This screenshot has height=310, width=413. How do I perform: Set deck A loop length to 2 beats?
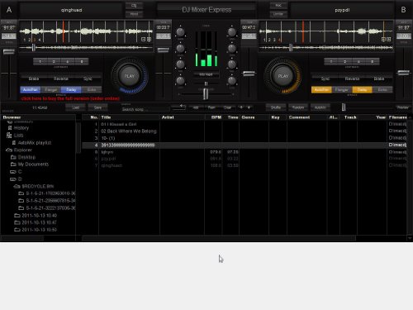click(x=54, y=61)
